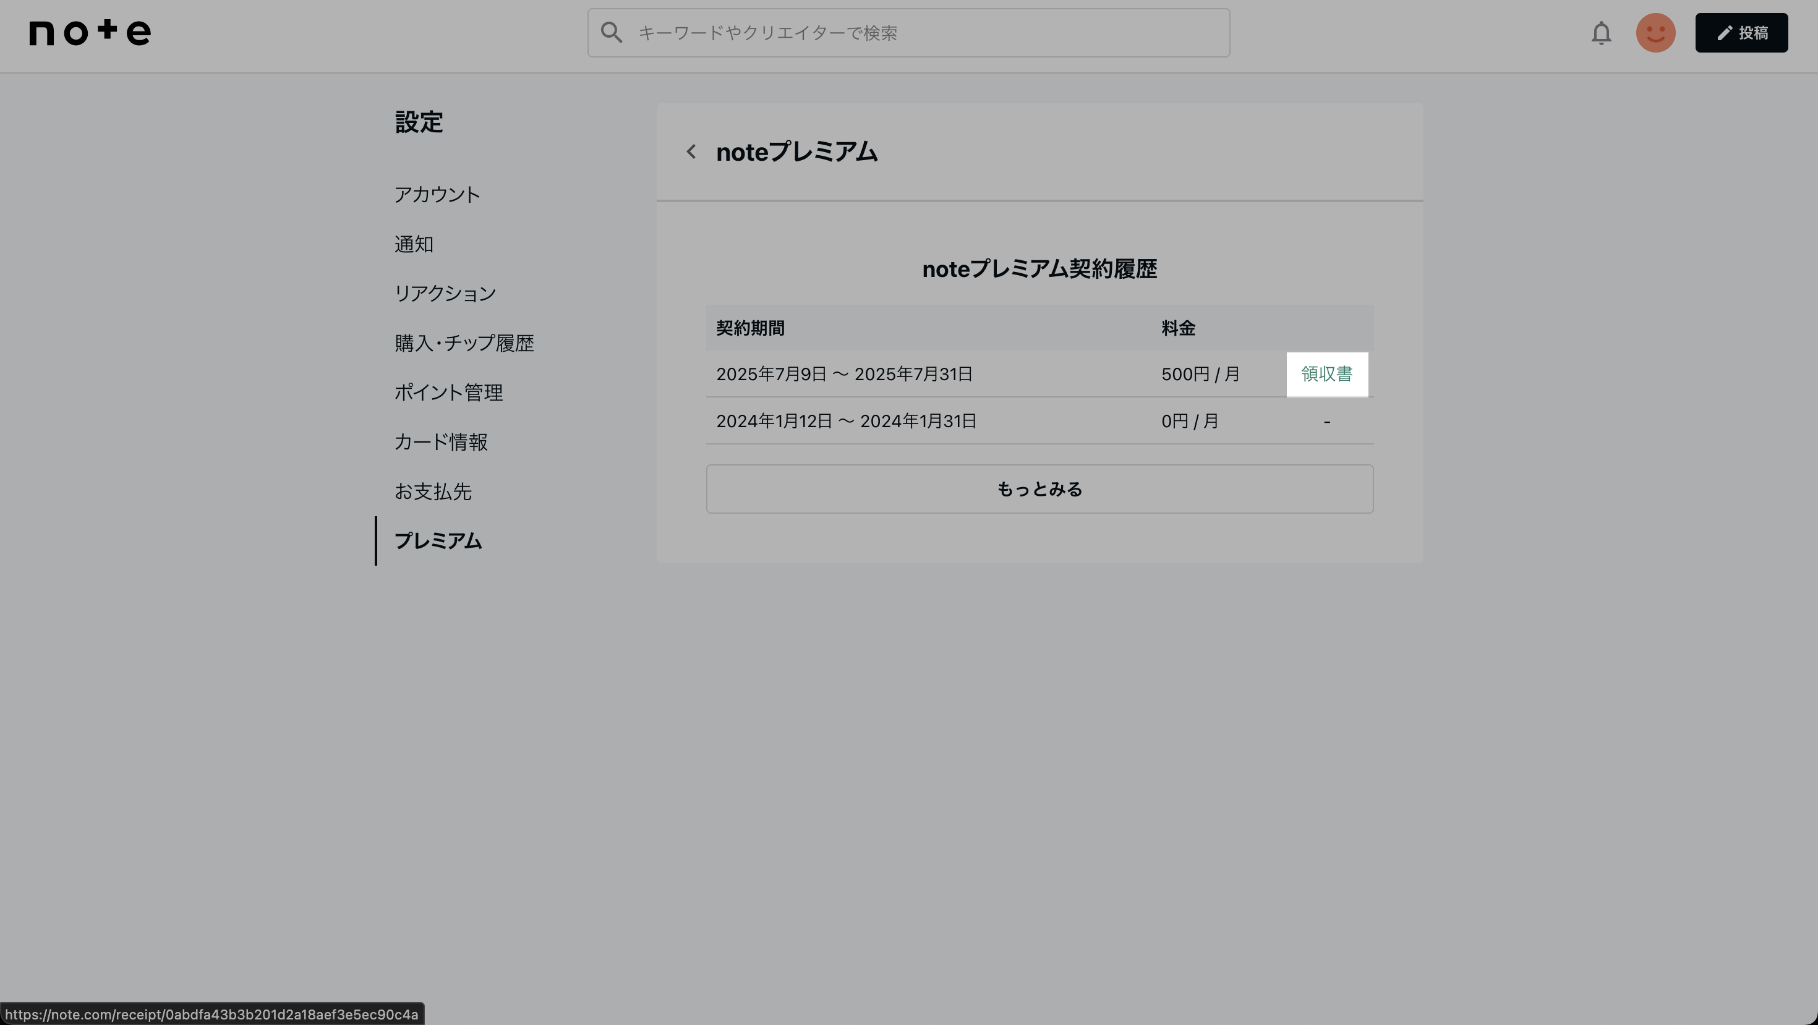Open 購入・チップ履歴 section

(464, 343)
